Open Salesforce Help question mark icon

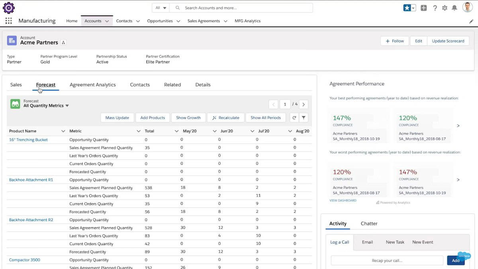[x=435, y=8]
